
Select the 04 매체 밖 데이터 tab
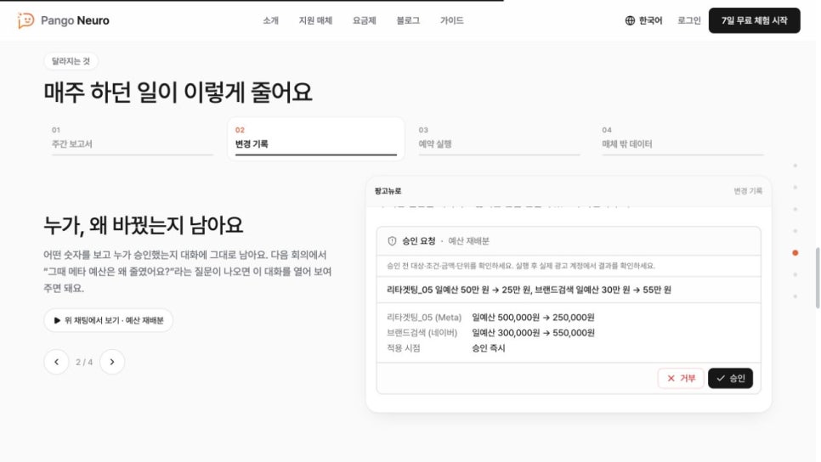tap(682, 138)
